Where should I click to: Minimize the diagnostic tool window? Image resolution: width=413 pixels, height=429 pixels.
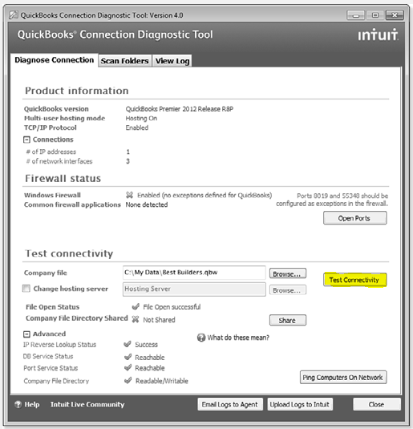(x=355, y=15)
